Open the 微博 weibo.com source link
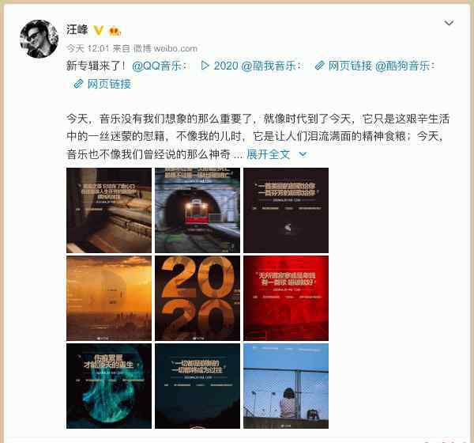Image resolution: width=474 pixels, height=443 pixels. point(165,48)
